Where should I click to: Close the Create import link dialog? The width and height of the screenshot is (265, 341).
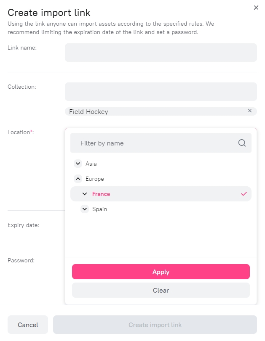[x=256, y=8]
